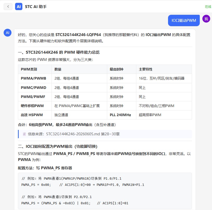212x210 pixels.
Task: Click the document icon beside 信息来源
Action: (x=24, y=134)
